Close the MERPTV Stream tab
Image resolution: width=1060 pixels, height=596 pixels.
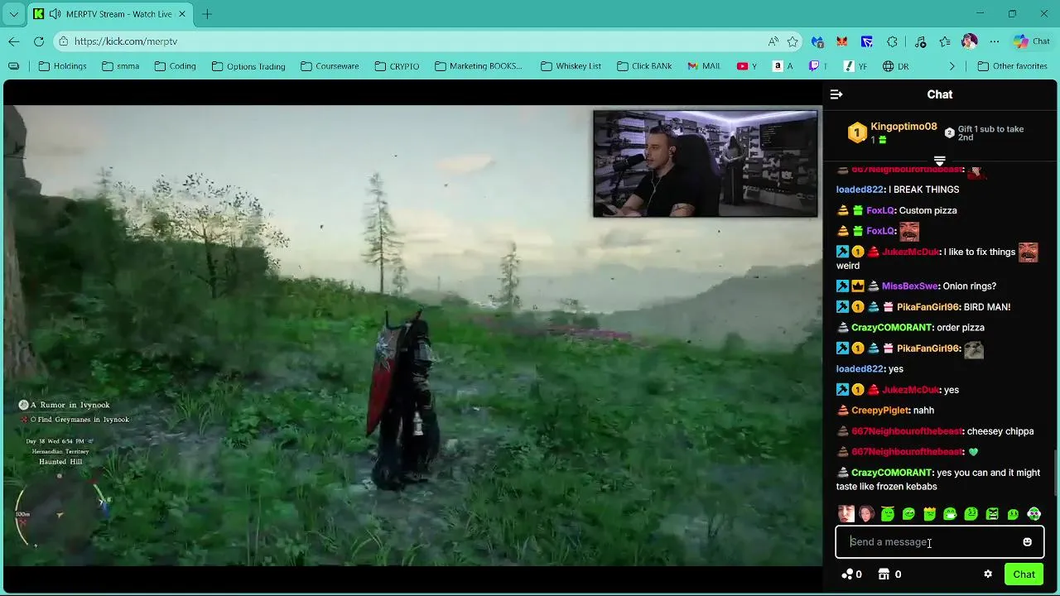(x=181, y=14)
